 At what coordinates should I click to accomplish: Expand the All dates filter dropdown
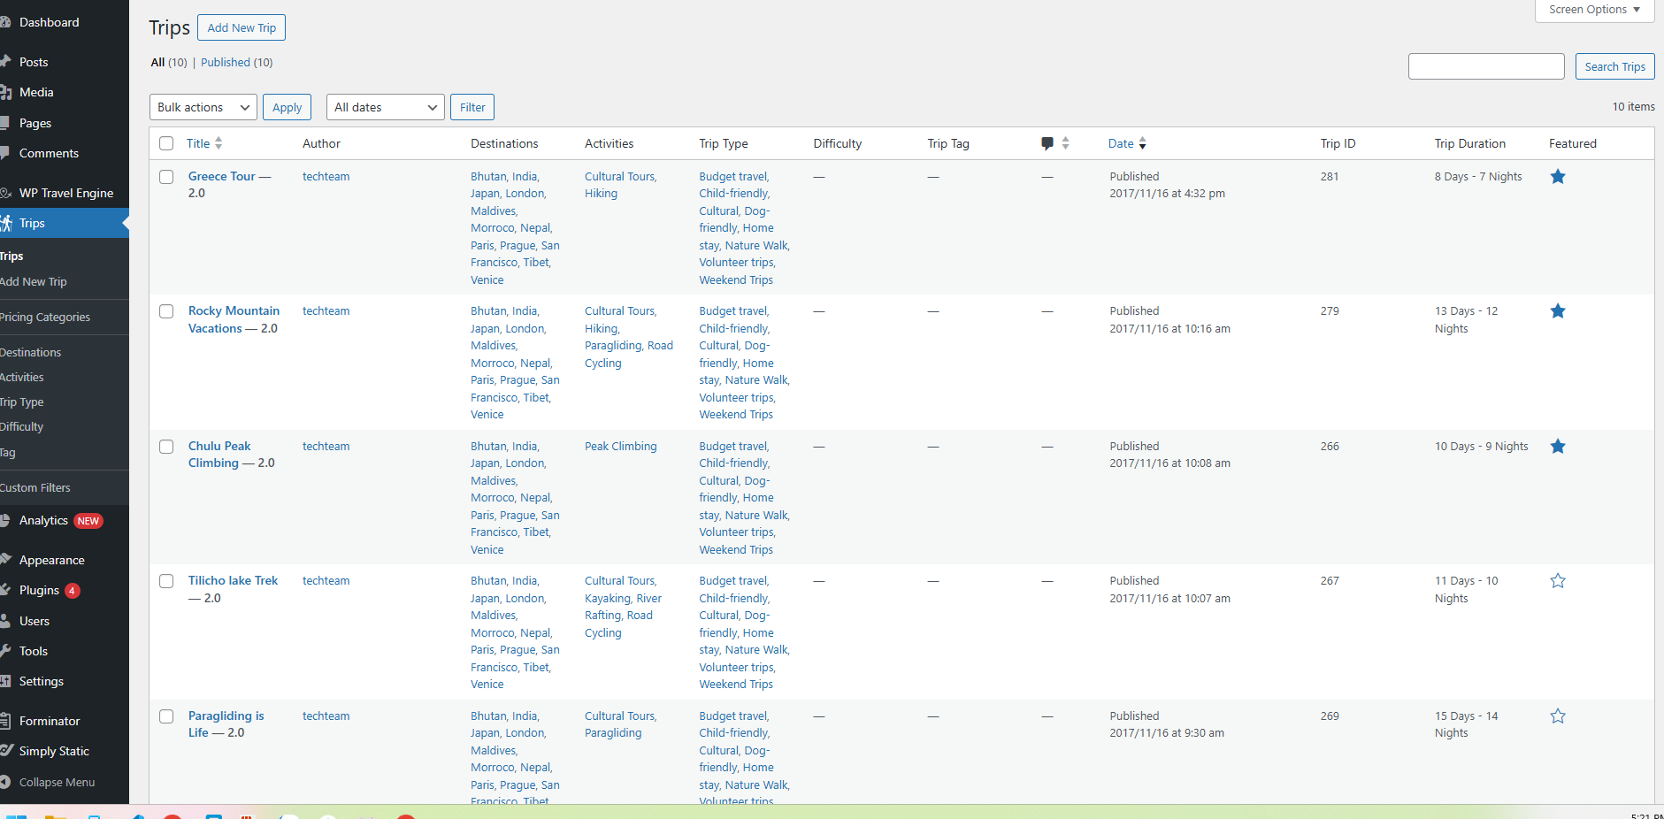pos(385,107)
